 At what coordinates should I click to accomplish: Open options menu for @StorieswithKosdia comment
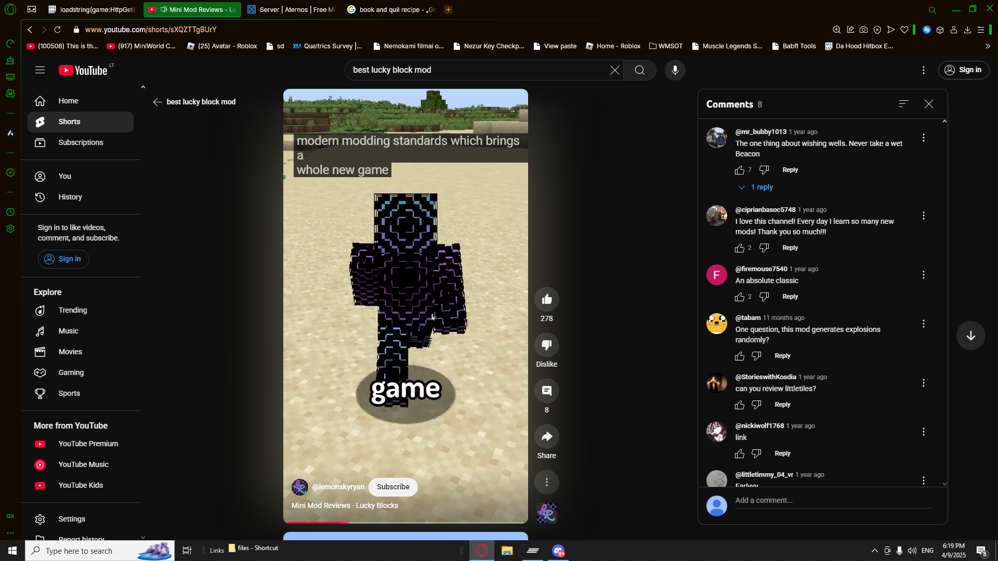pos(924,383)
